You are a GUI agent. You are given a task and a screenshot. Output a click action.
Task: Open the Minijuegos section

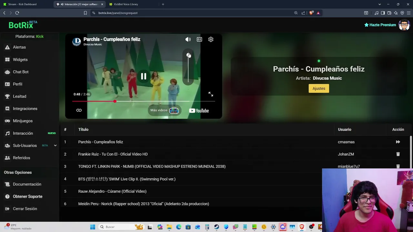pos(23,121)
